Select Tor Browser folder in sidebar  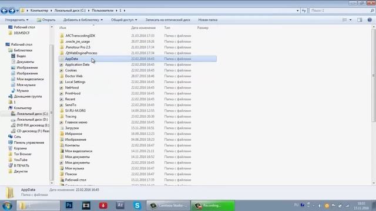(22, 154)
